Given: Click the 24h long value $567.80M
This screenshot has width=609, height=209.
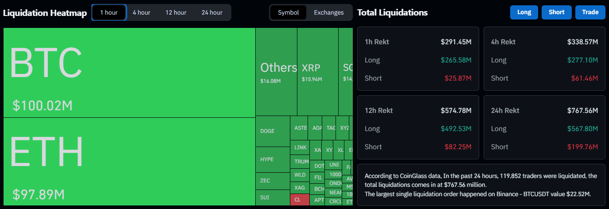Looking at the screenshot, I should pyautogui.click(x=582, y=128).
